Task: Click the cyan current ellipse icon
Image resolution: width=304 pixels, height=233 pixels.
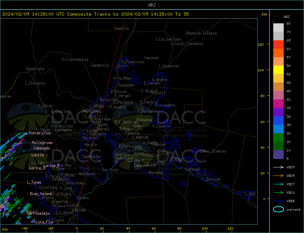Action: 278,209
